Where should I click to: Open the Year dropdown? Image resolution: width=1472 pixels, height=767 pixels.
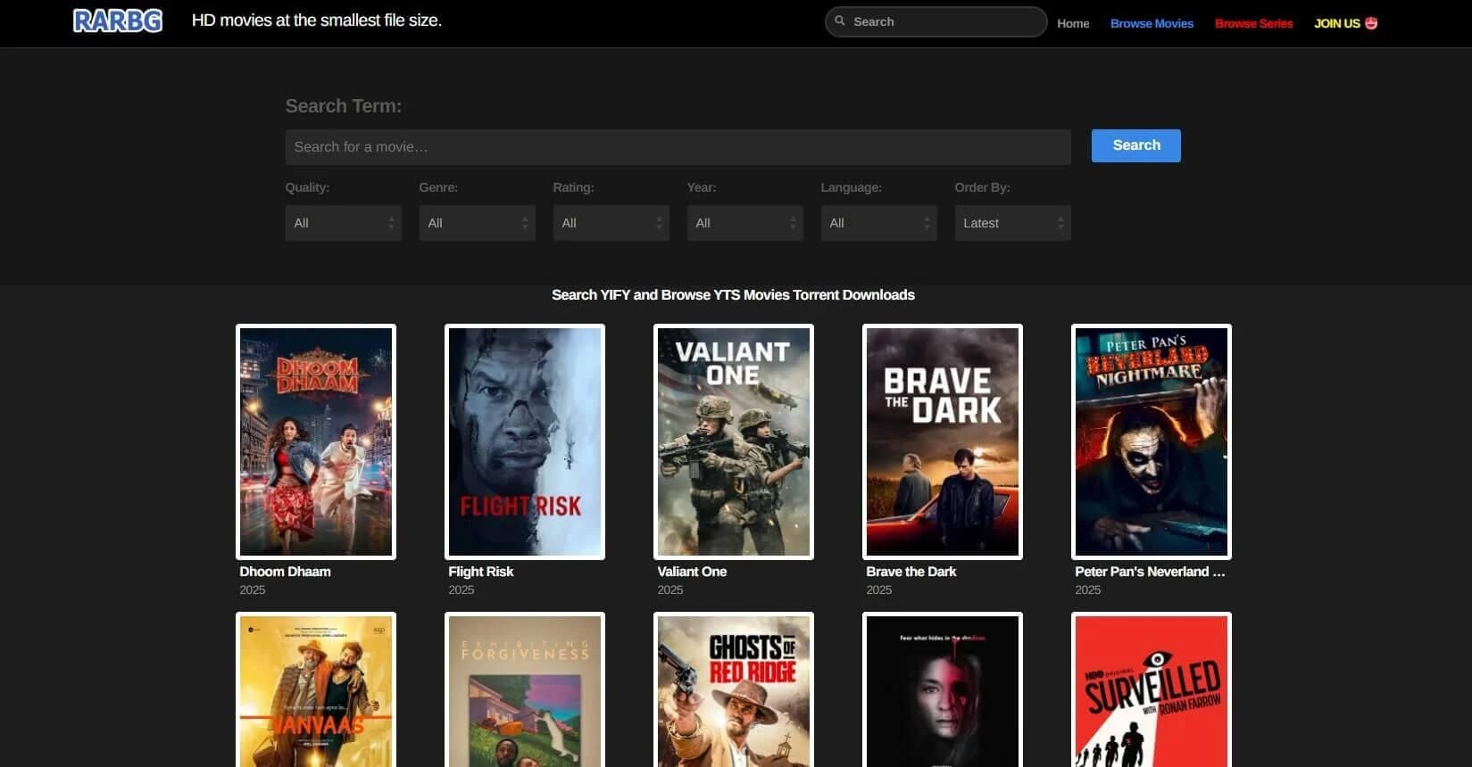(x=744, y=223)
